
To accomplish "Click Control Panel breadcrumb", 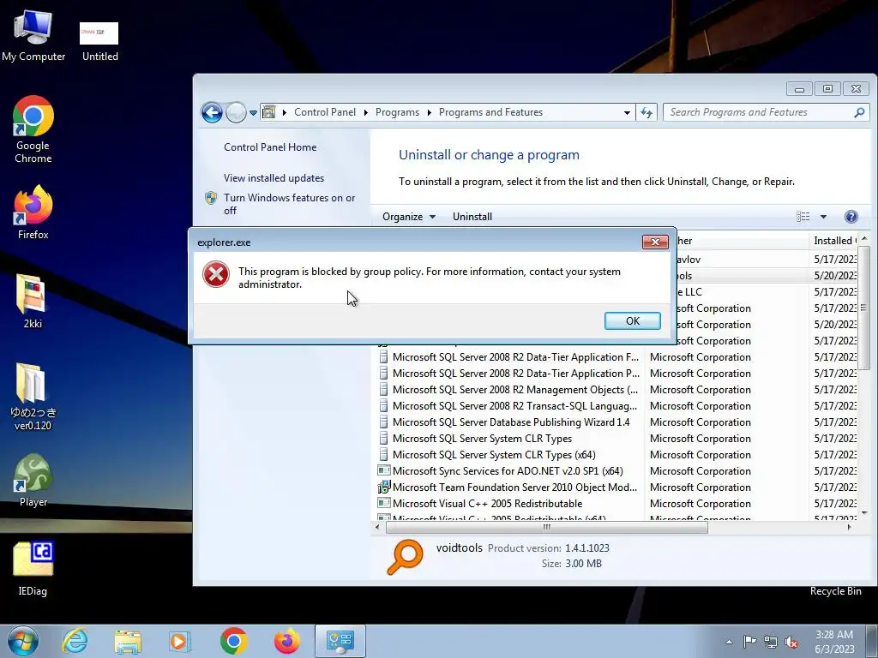I will [x=325, y=112].
